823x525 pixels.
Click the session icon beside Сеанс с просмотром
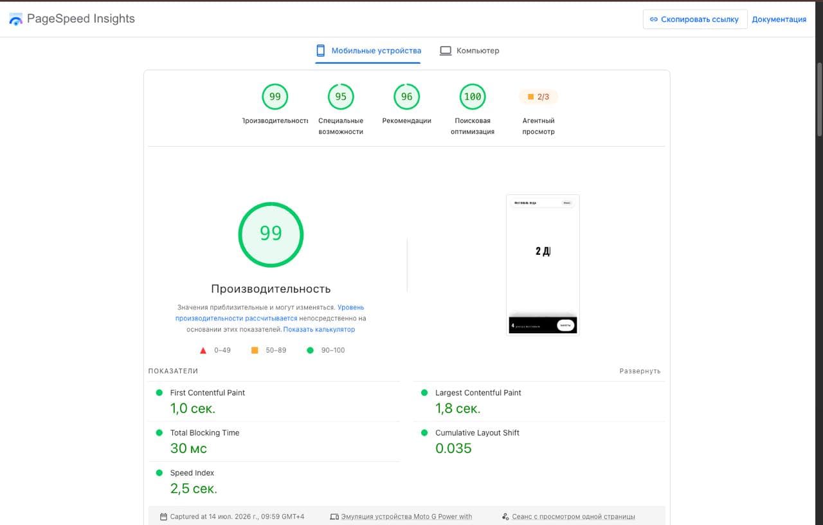[x=505, y=517]
